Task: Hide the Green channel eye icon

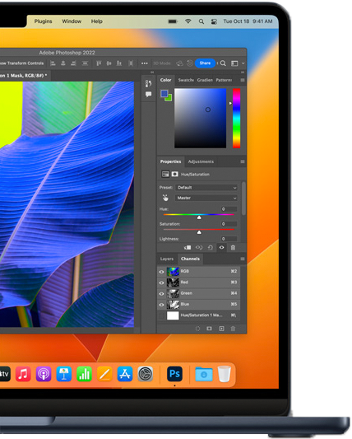Action: [161, 294]
